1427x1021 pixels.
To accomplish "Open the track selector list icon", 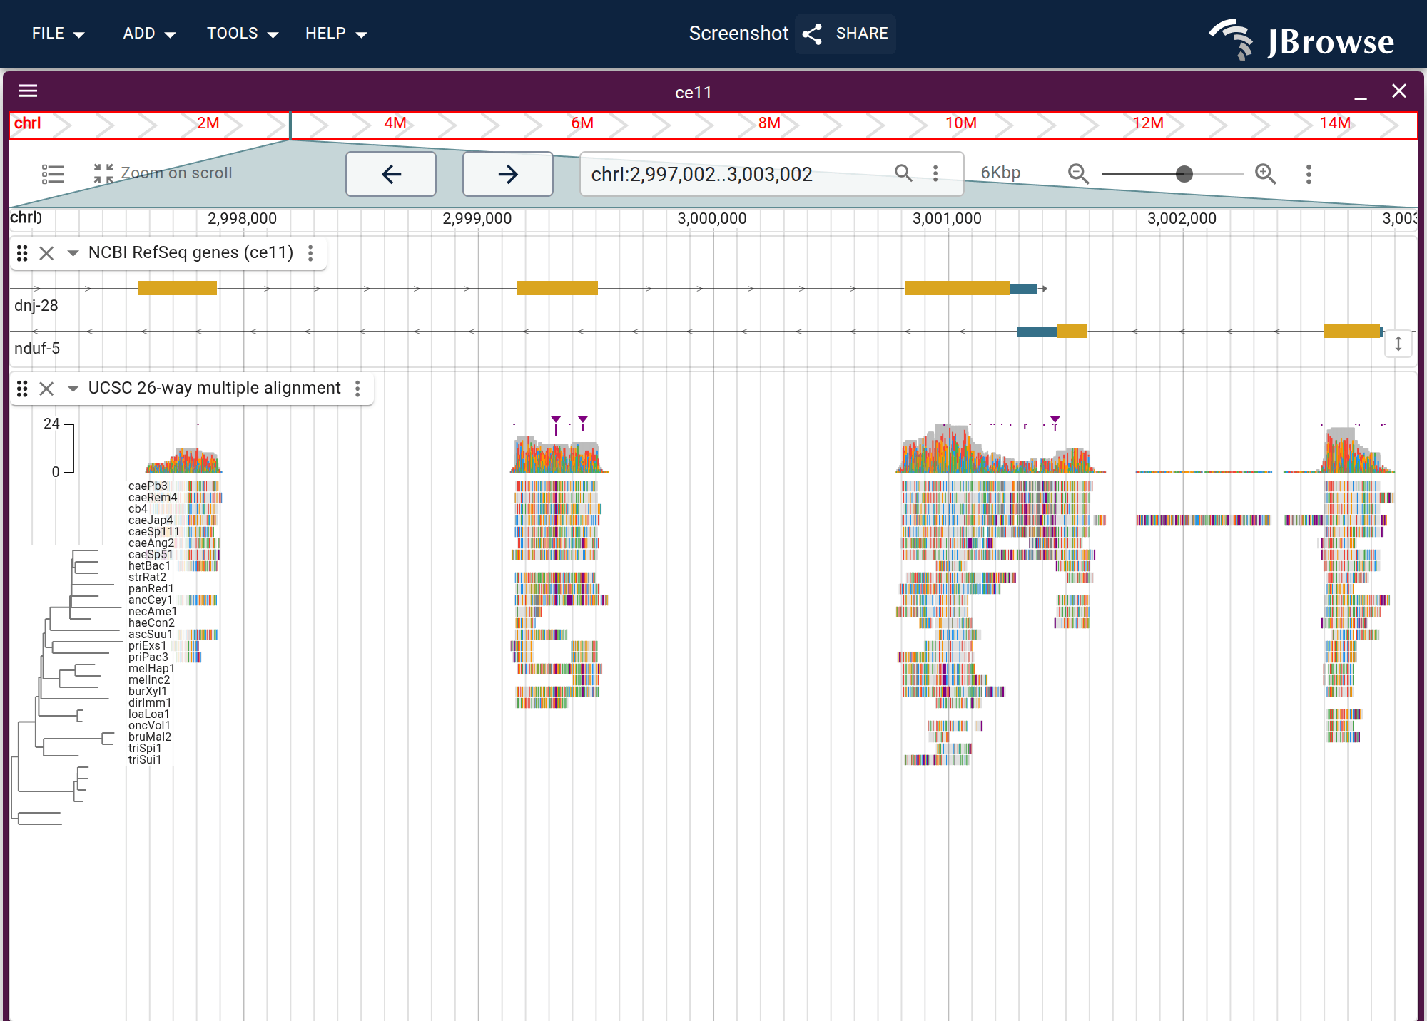I will [x=53, y=174].
